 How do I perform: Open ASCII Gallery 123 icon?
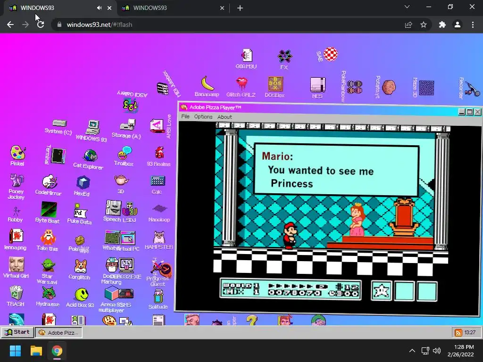pyautogui.click(x=130, y=105)
